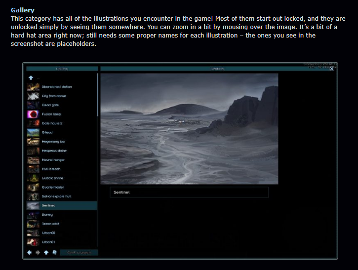Click the Gallery panel header tab
Screen dimensions: 358x270
[62, 69]
